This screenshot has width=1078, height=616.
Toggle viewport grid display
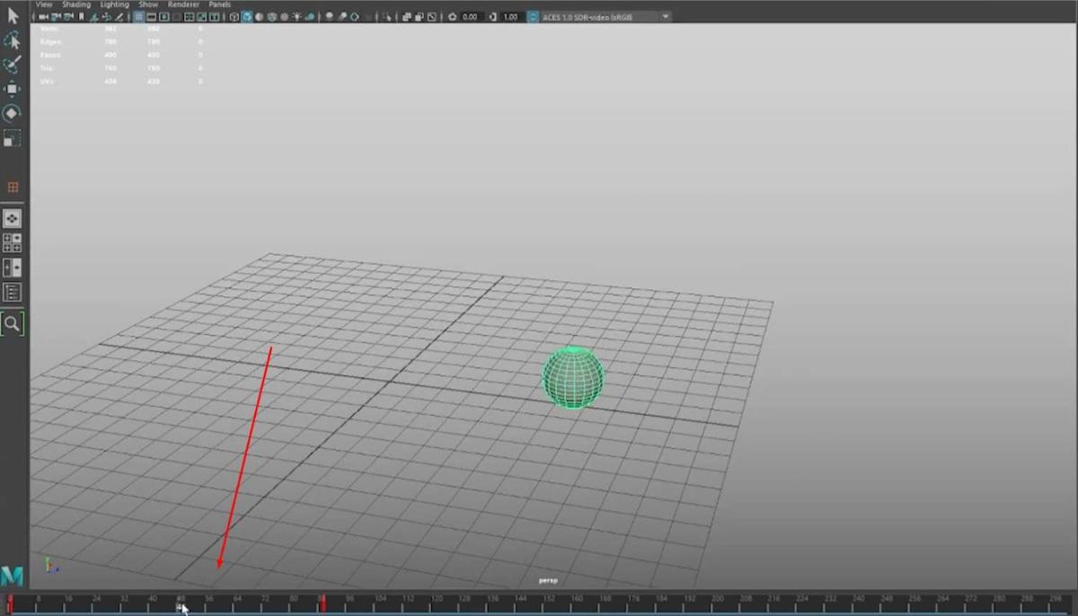point(139,17)
